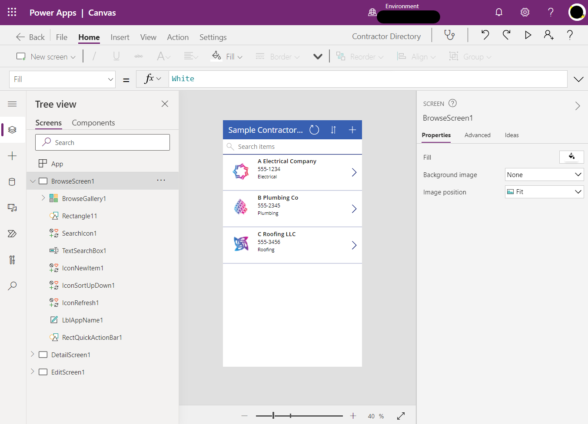Open the Fill color picker in Properties
The image size is (588, 424).
coord(571,157)
